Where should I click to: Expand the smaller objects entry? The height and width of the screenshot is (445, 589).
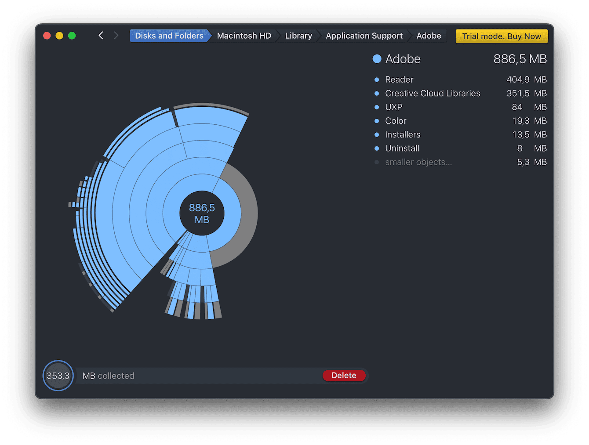coord(418,162)
